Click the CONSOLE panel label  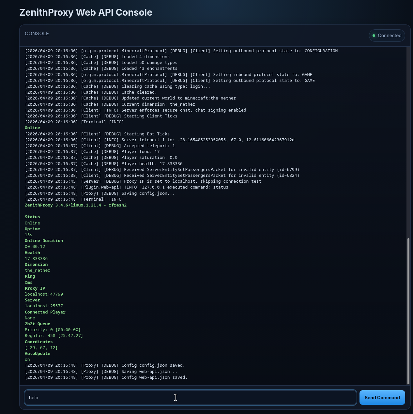coord(37,34)
